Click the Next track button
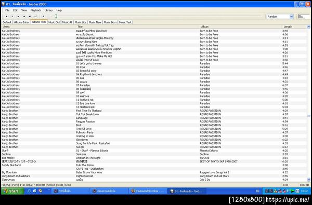Image resolution: width=312 pixels, height=205 pixels. [30, 16]
